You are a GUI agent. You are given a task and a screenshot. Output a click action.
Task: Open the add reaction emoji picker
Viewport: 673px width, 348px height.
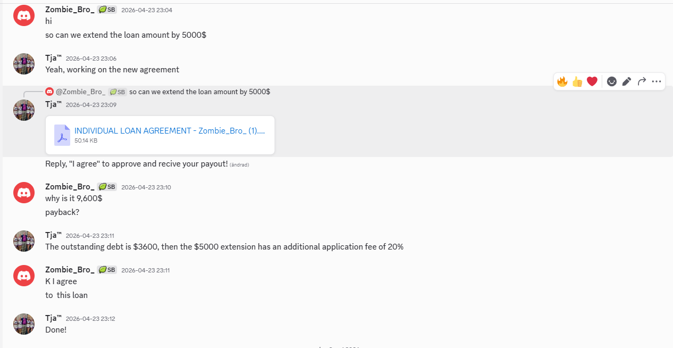pyautogui.click(x=612, y=81)
